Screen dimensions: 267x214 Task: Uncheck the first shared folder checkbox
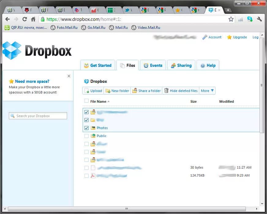point(87,112)
